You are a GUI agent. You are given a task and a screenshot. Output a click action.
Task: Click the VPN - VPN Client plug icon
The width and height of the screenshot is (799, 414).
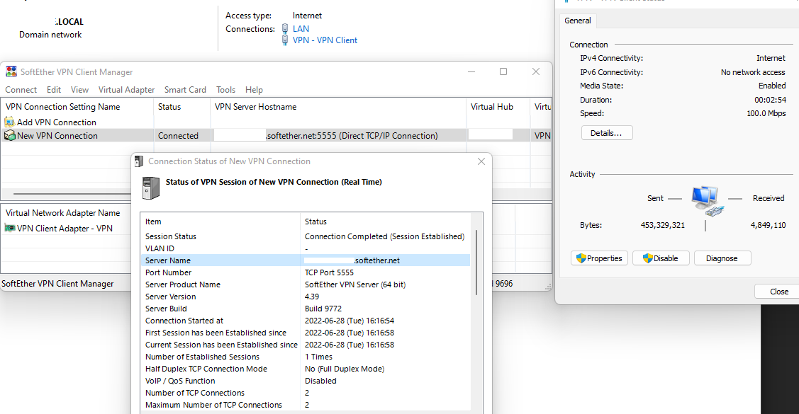tap(285, 40)
